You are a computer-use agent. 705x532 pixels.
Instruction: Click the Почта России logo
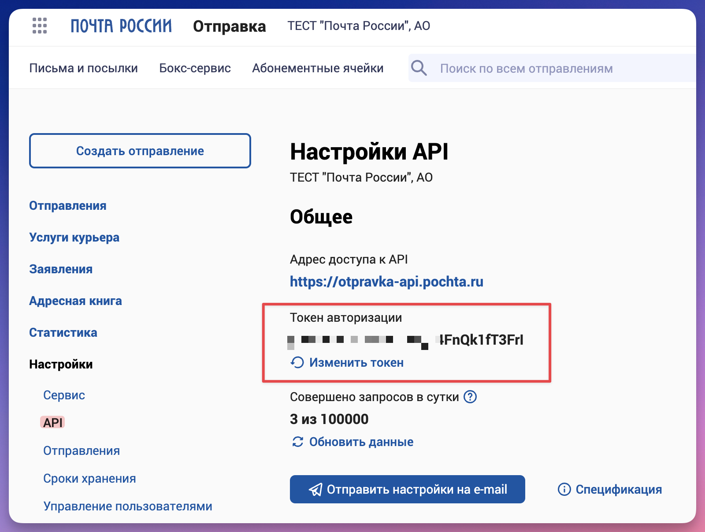[x=121, y=26]
